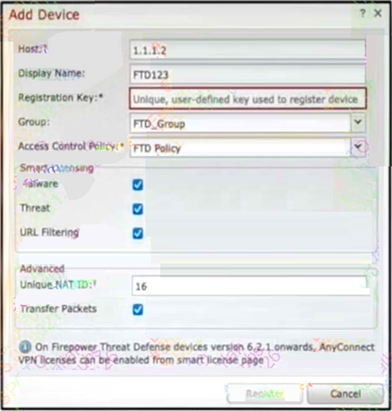Image resolution: width=392 pixels, height=411 pixels.
Task: Click the Add Device title bar text
Action: point(44,15)
